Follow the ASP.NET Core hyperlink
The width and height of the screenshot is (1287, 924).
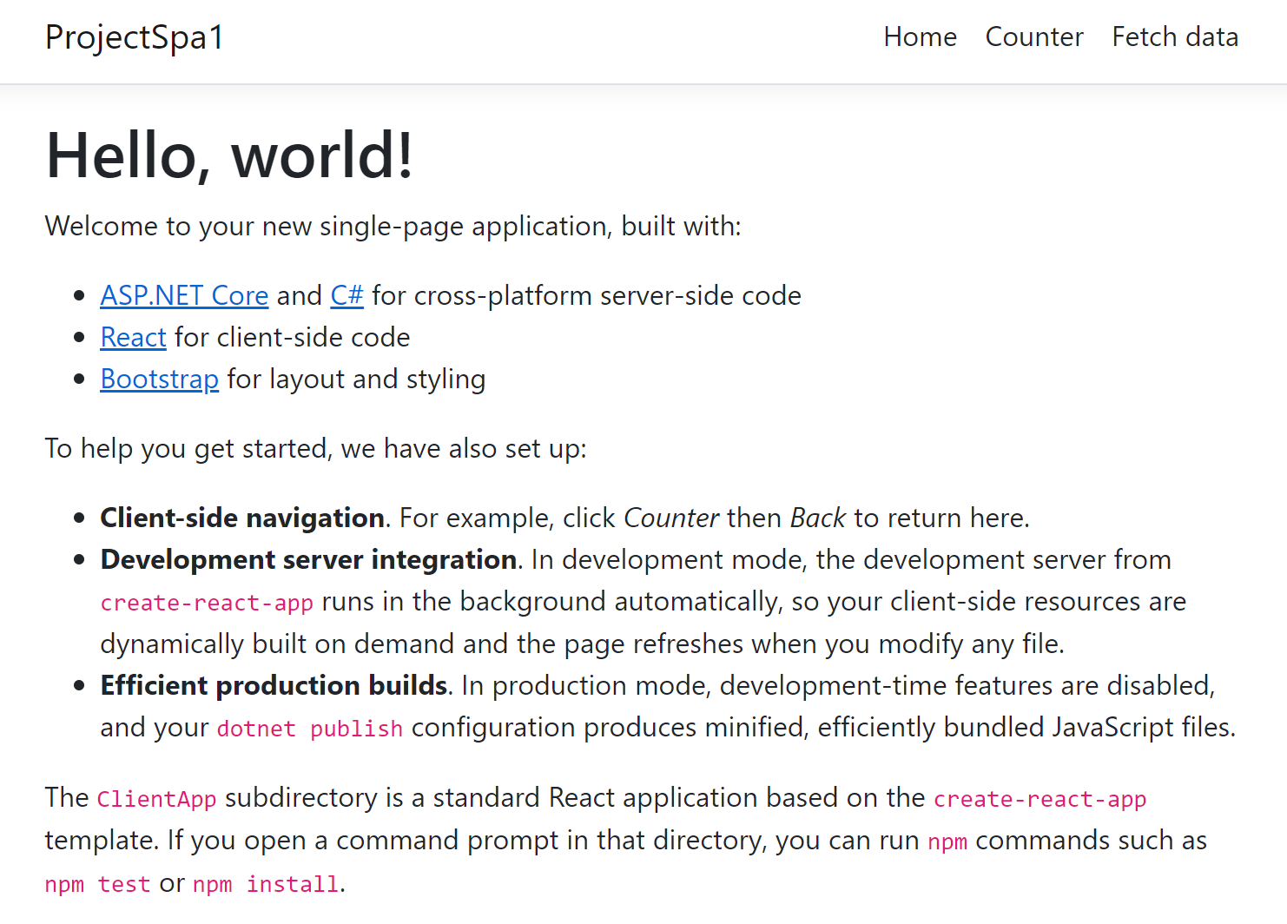[x=184, y=295]
